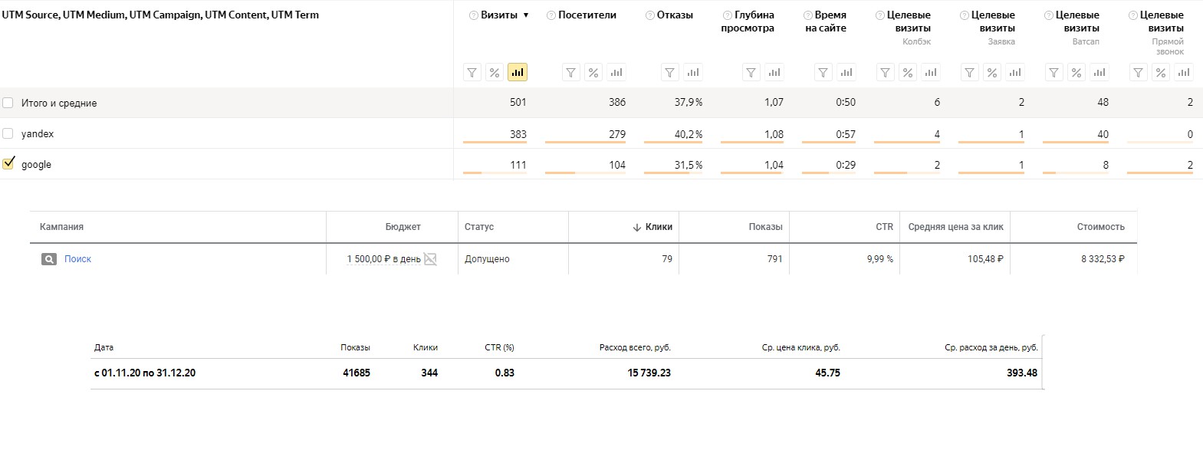Show the bar chart for Время на сайте

(846, 73)
